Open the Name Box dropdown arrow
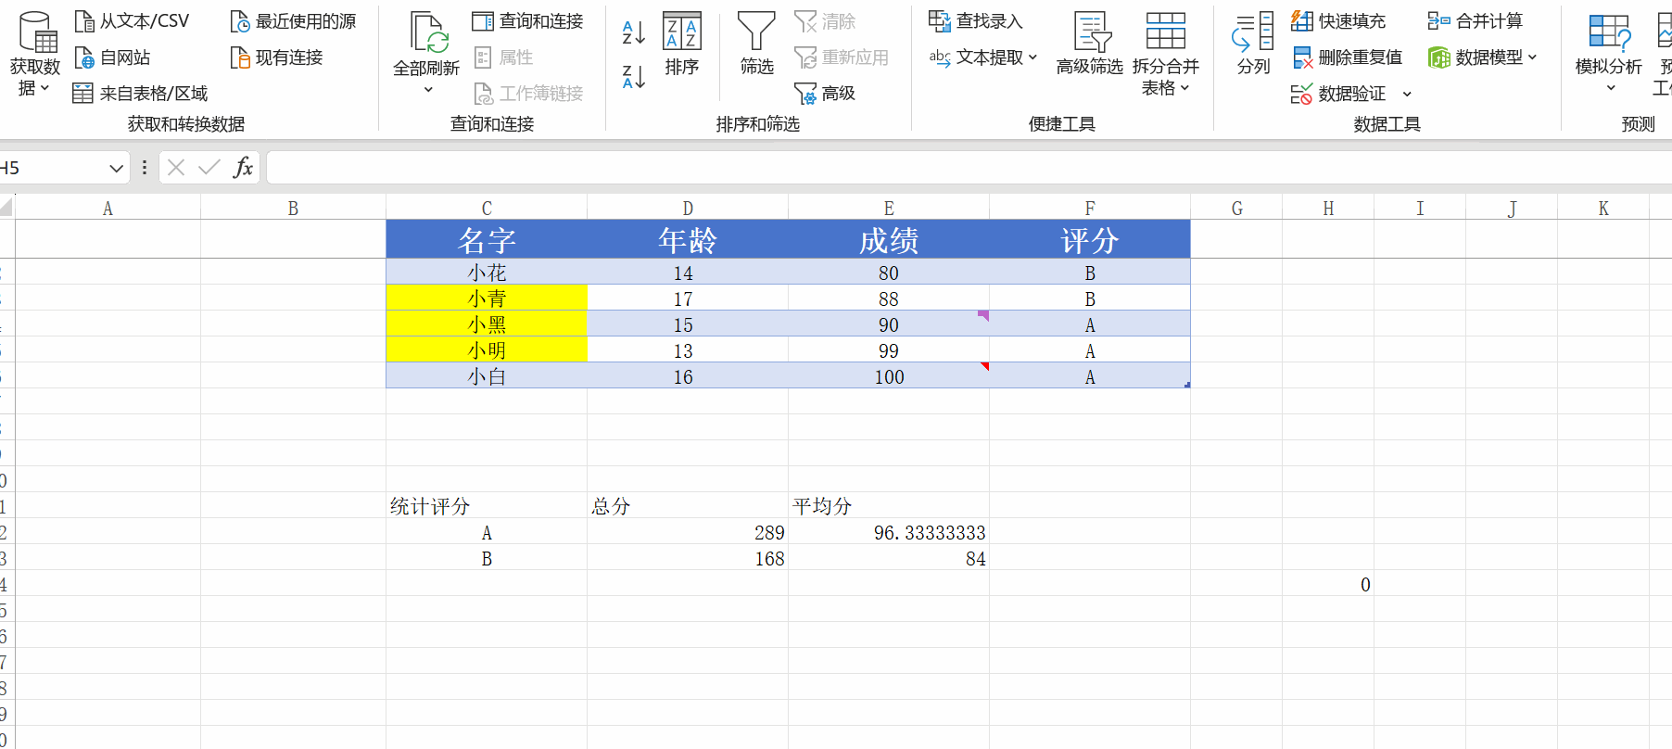 click(x=116, y=168)
